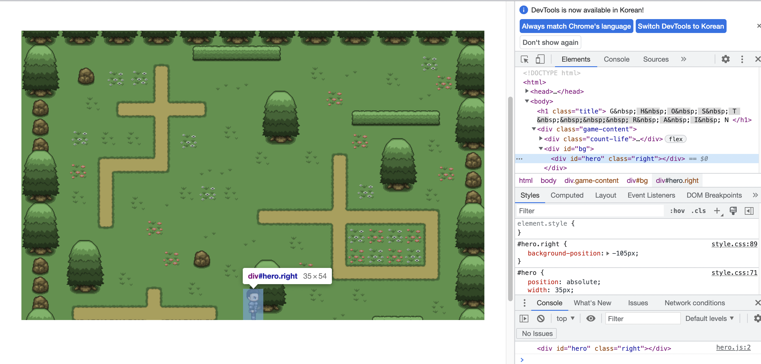Show the console sidebar icon
This screenshot has width=761, height=364.
(x=524, y=319)
